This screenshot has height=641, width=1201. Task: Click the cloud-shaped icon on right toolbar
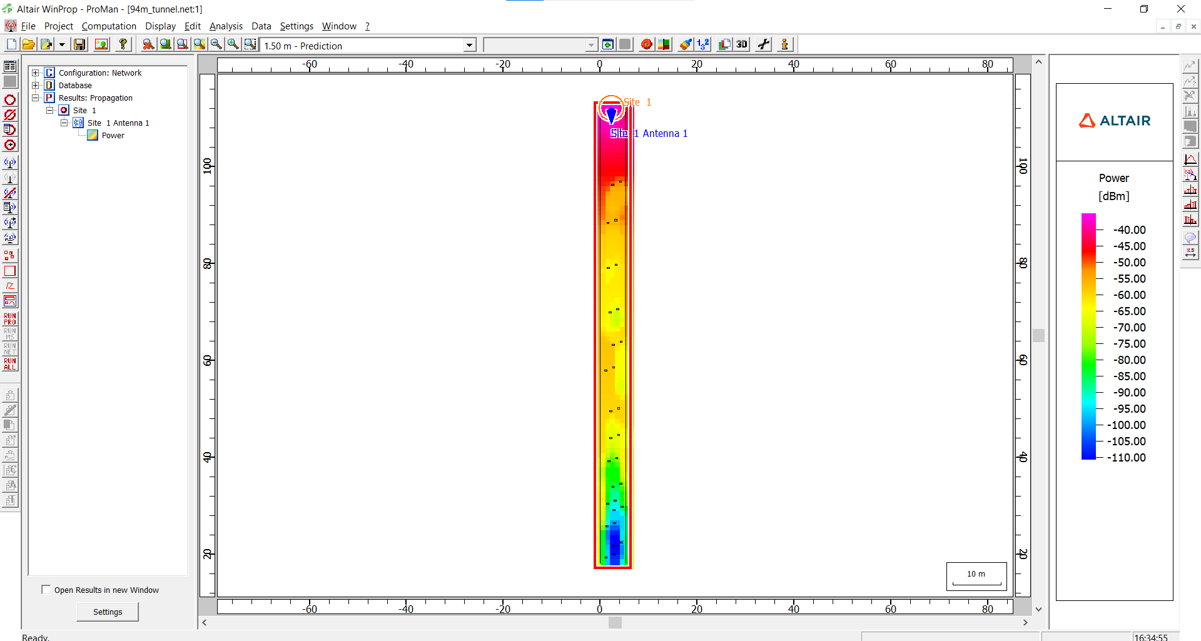coord(1190,238)
